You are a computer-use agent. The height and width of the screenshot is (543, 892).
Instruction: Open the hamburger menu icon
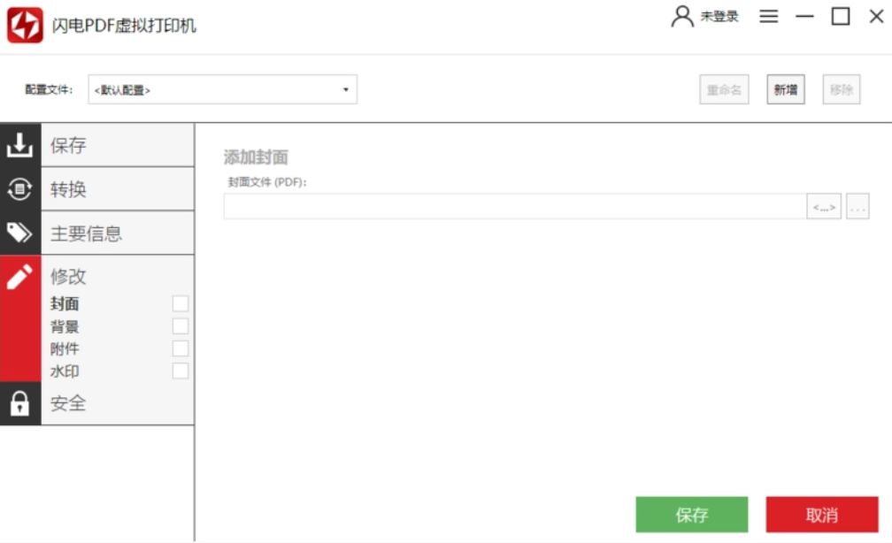[768, 17]
